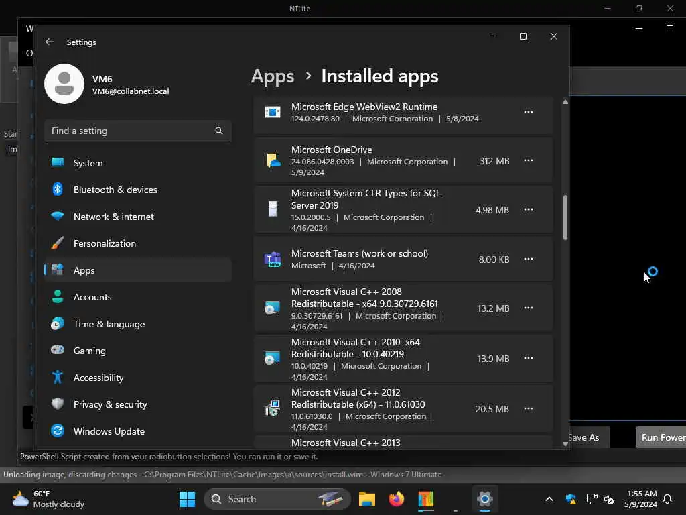Open Accounts settings
This screenshot has width=686, height=515.
point(138,297)
